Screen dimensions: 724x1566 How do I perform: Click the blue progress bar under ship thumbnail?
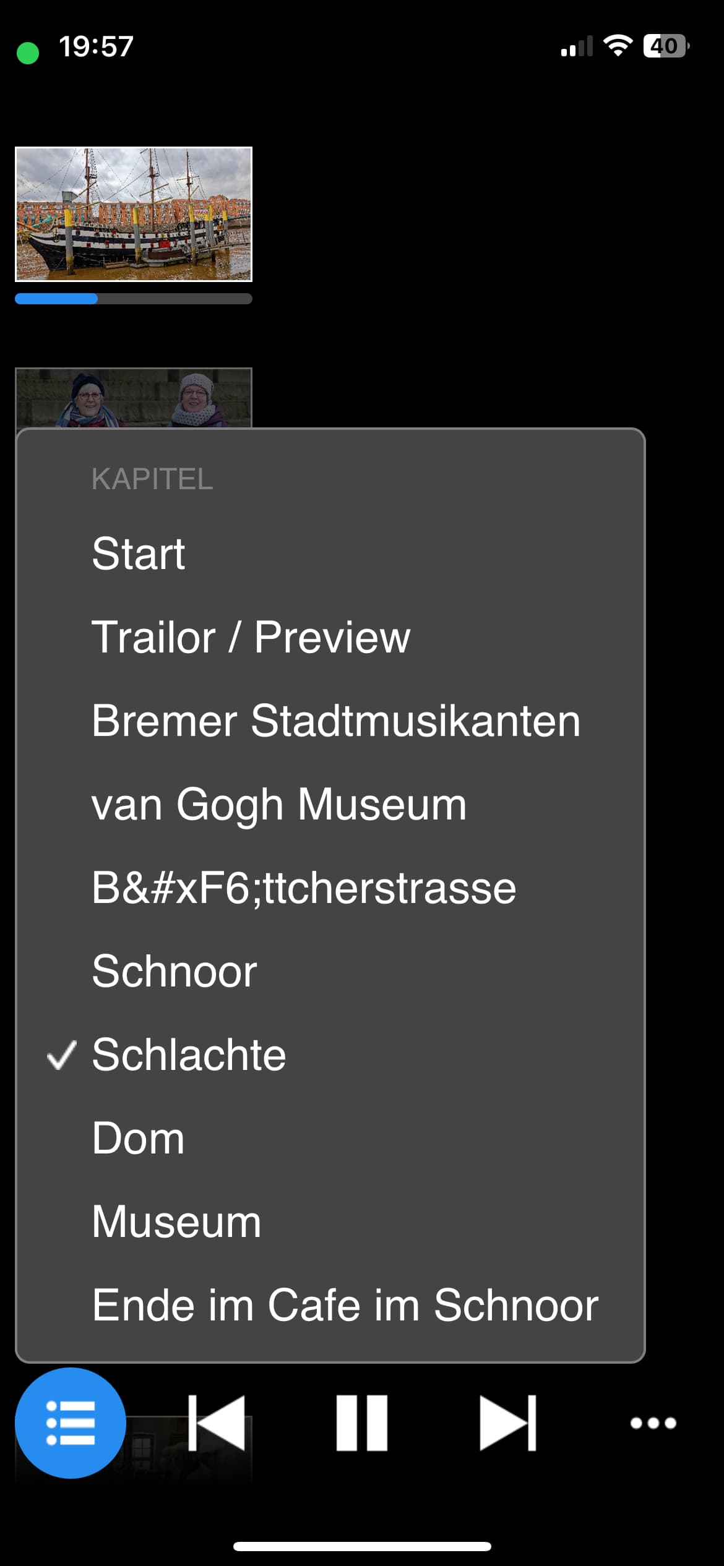tap(134, 299)
